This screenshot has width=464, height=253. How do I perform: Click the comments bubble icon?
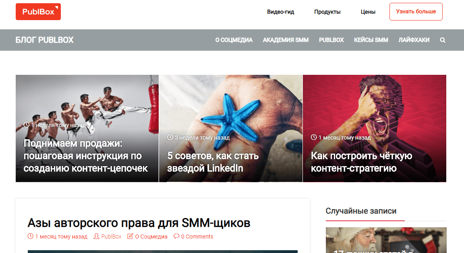[176, 236]
